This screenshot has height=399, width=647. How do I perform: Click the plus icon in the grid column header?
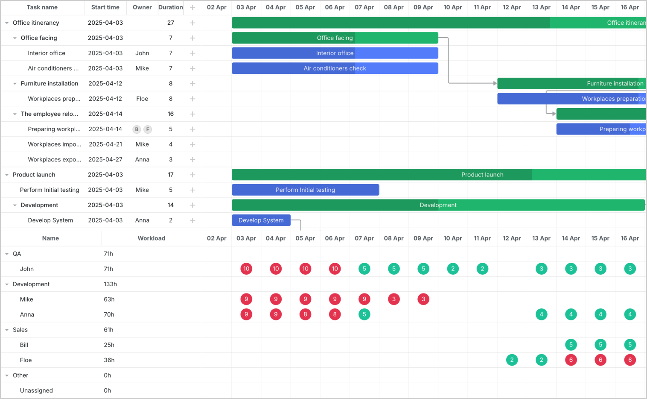coord(192,7)
